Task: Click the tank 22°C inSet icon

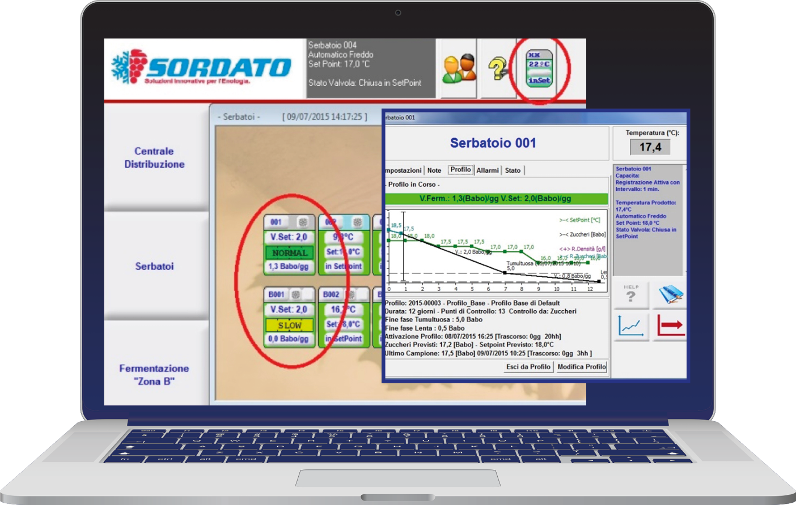Action: pos(539,69)
